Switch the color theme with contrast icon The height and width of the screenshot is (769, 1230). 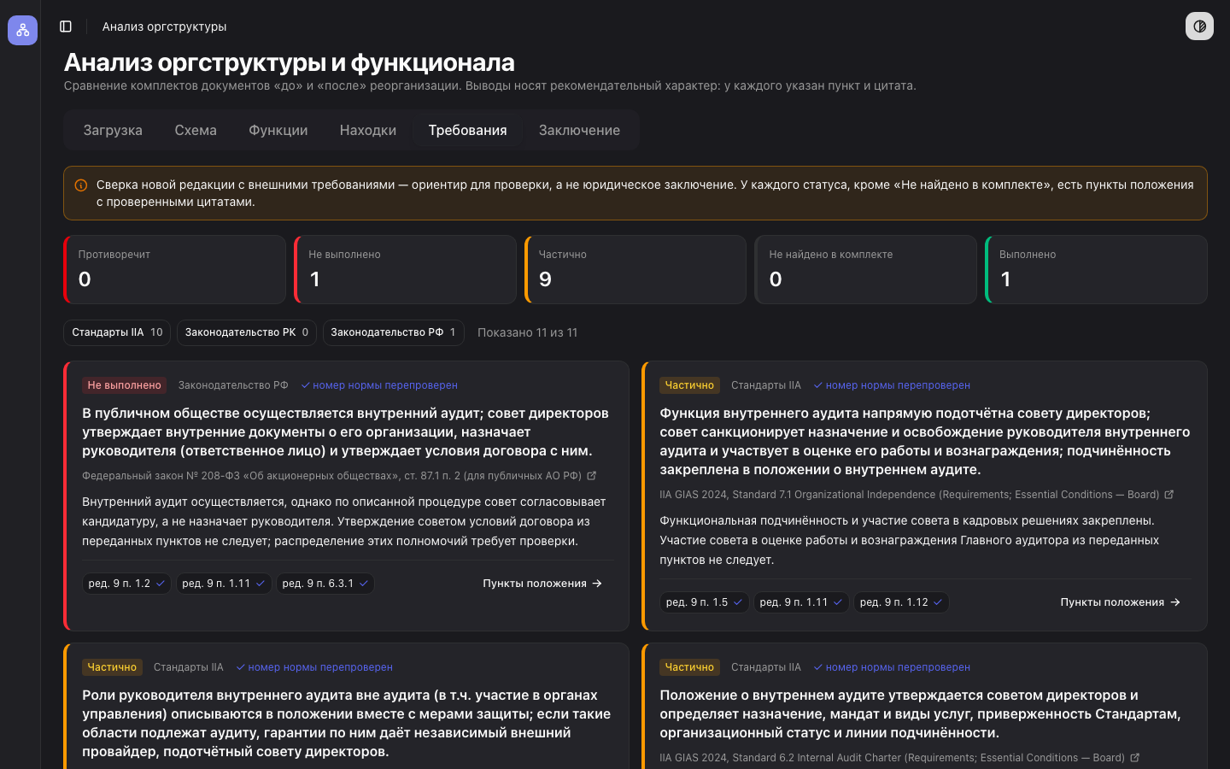point(1199,26)
